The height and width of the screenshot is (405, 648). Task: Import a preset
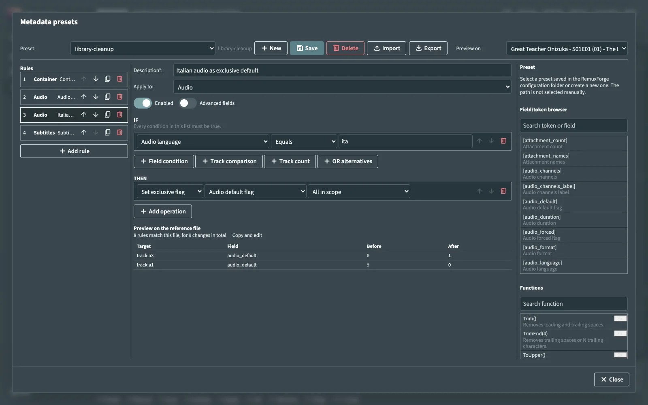coord(387,48)
